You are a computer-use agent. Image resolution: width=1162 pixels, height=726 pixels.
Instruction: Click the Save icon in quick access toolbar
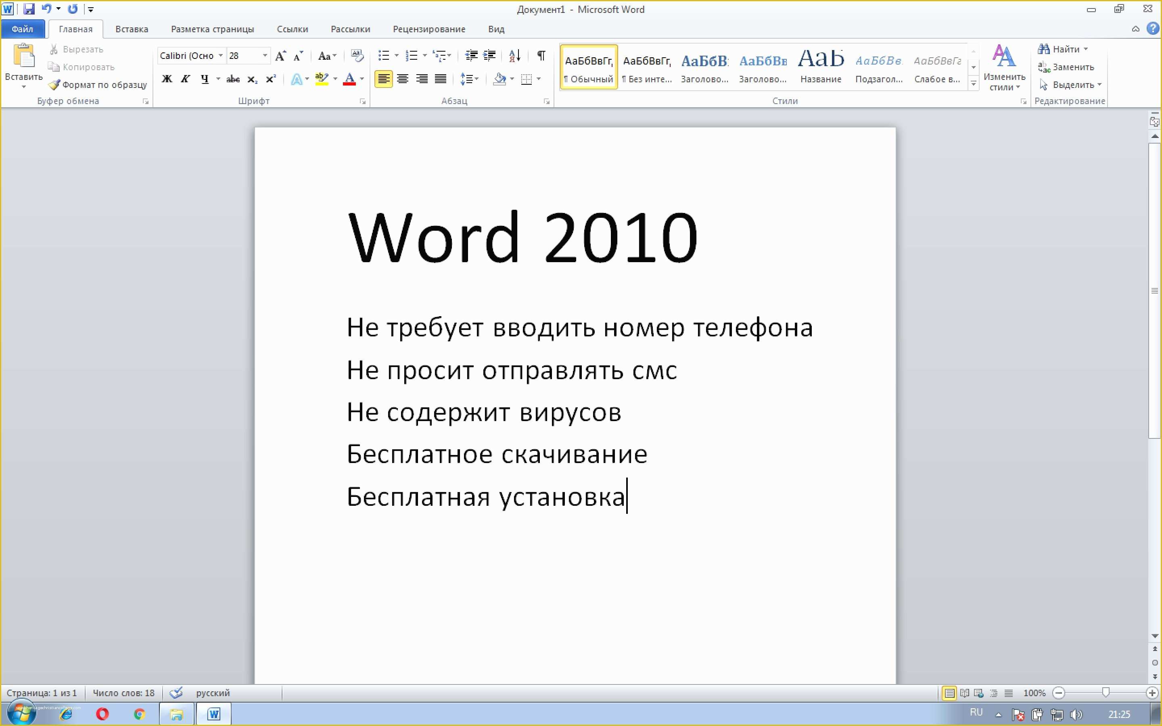29,8
